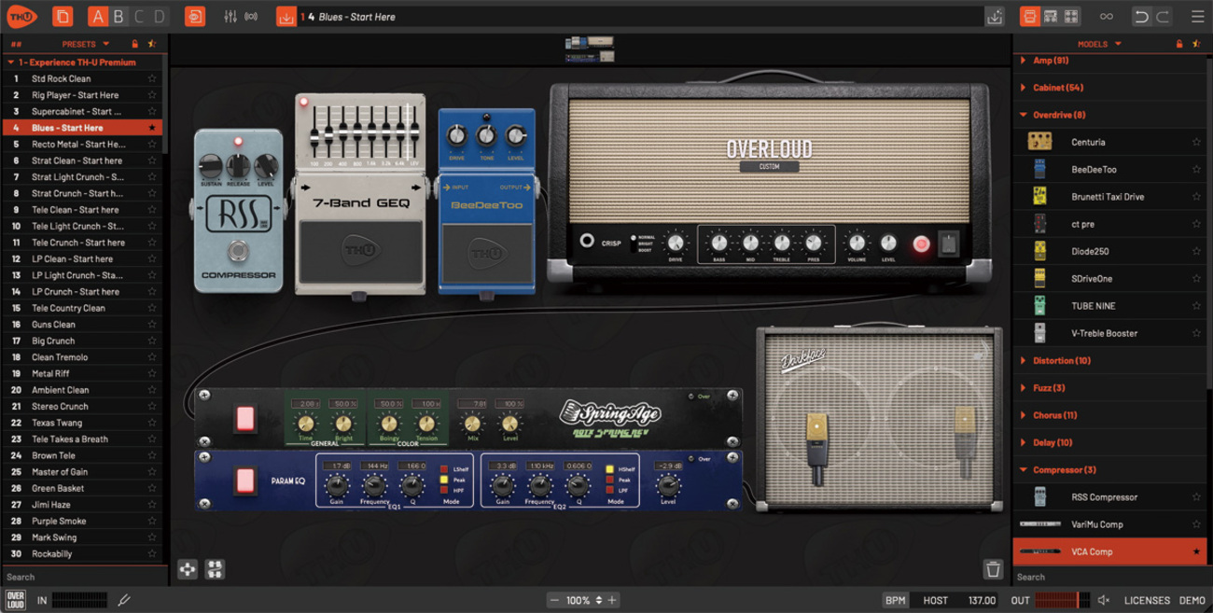The height and width of the screenshot is (613, 1213).
Task: Switch to variation B
Action: pyautogui.click(x=119, y=17)
